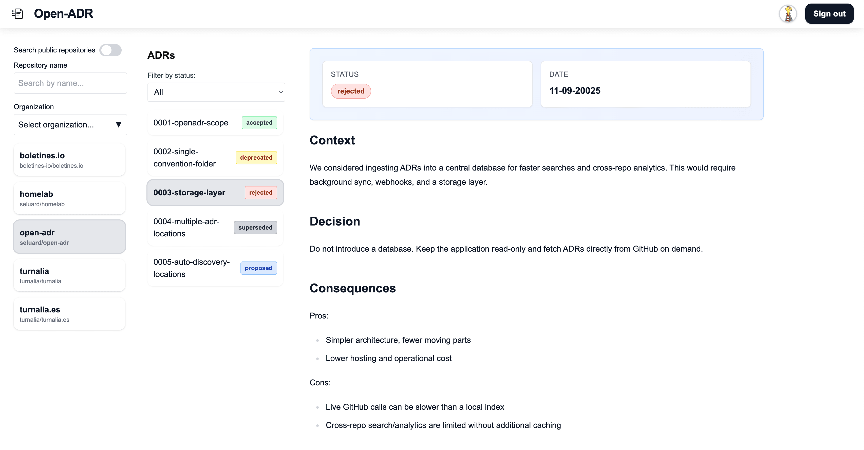Click the repository name search field
This screenshot has height=450, width=864.
70,83
